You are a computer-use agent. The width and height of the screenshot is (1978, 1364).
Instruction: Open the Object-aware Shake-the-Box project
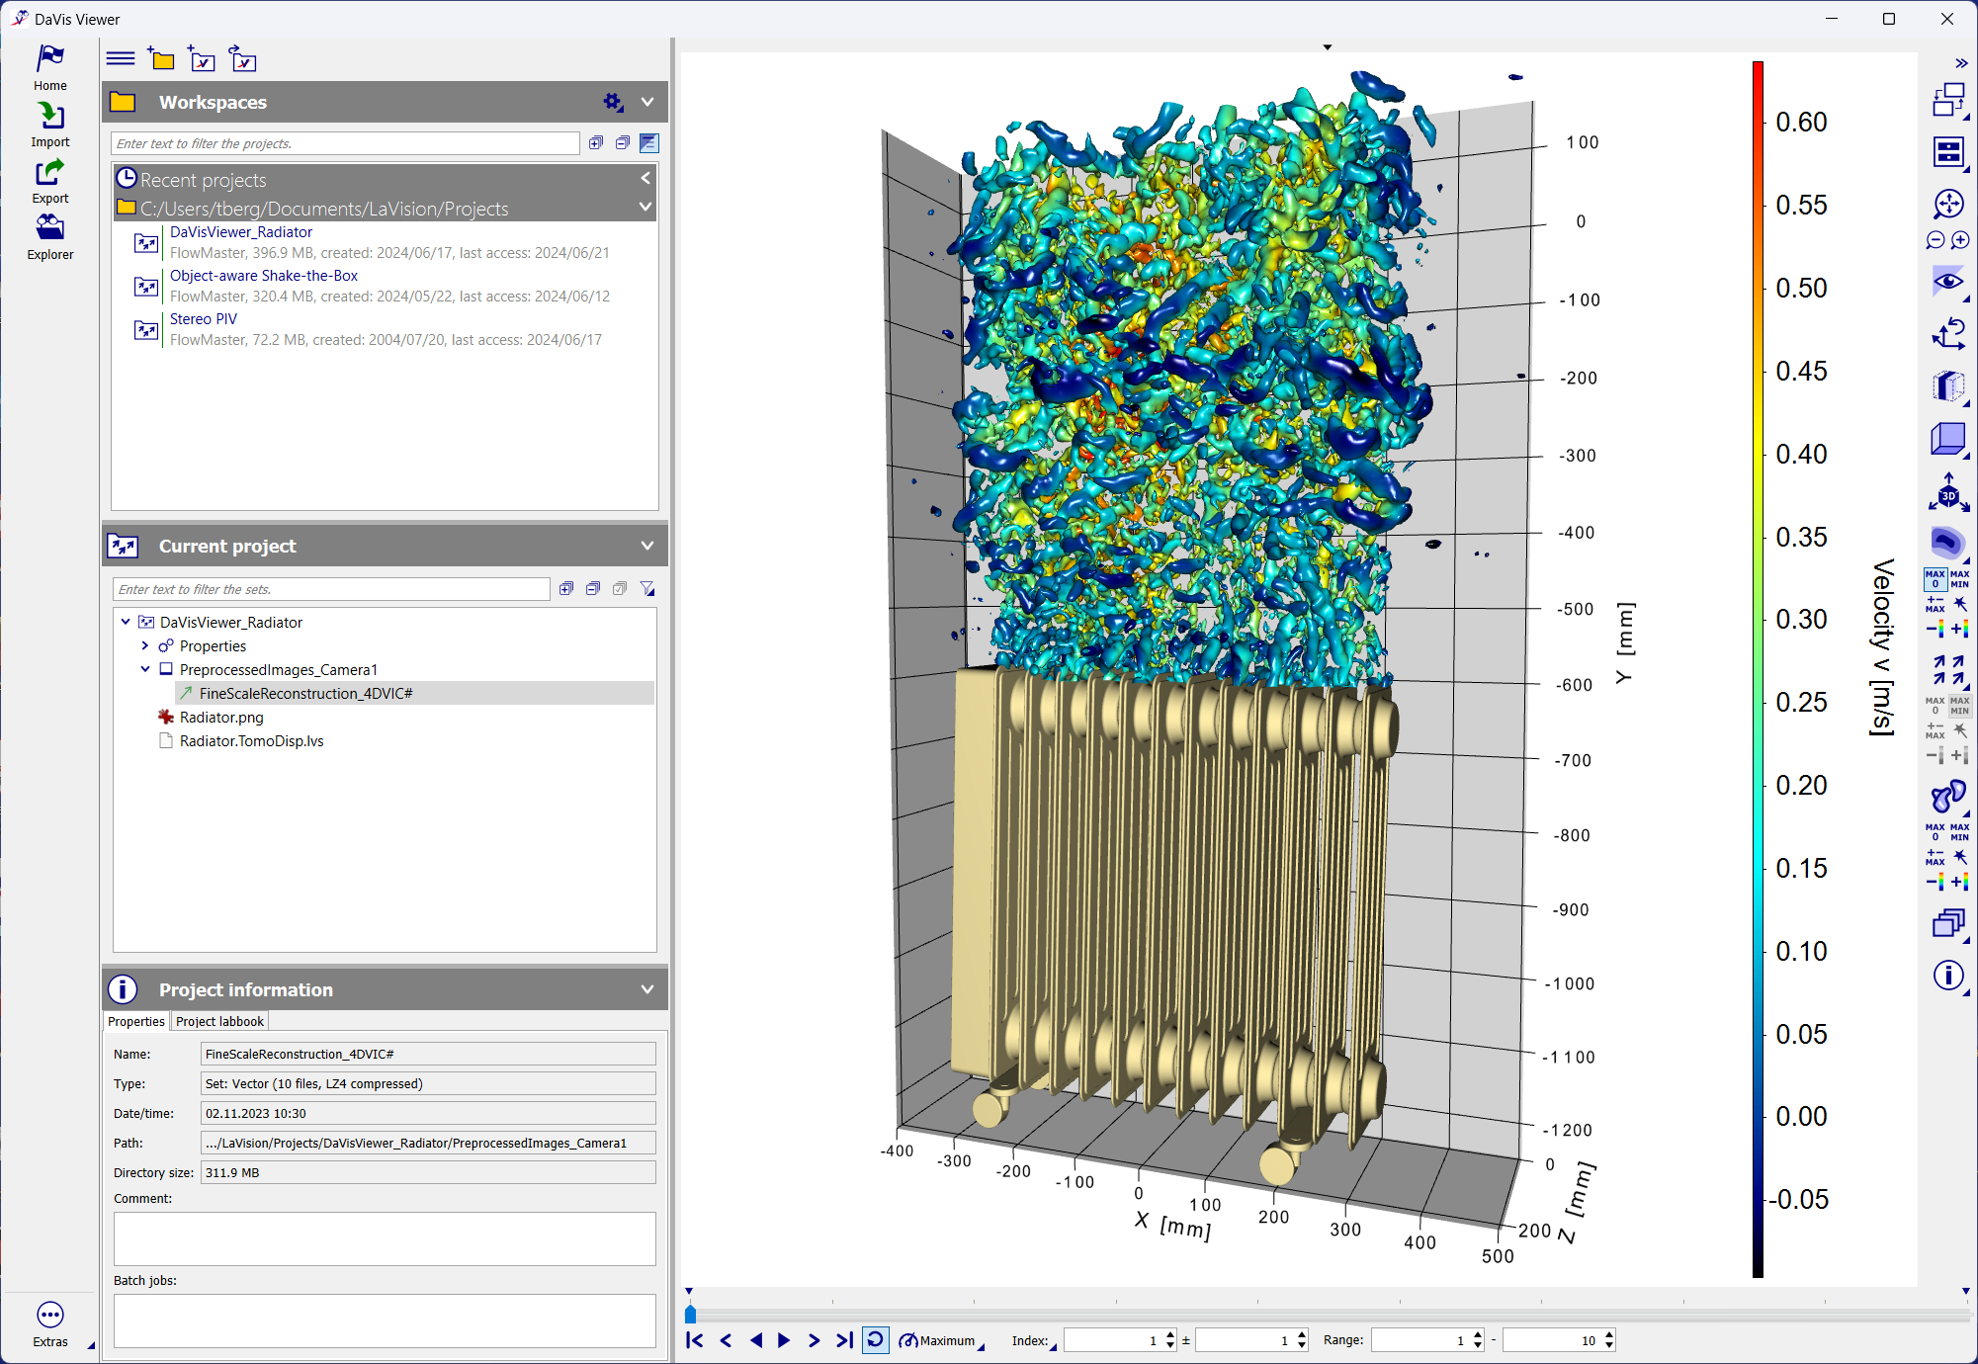point(263,276)
